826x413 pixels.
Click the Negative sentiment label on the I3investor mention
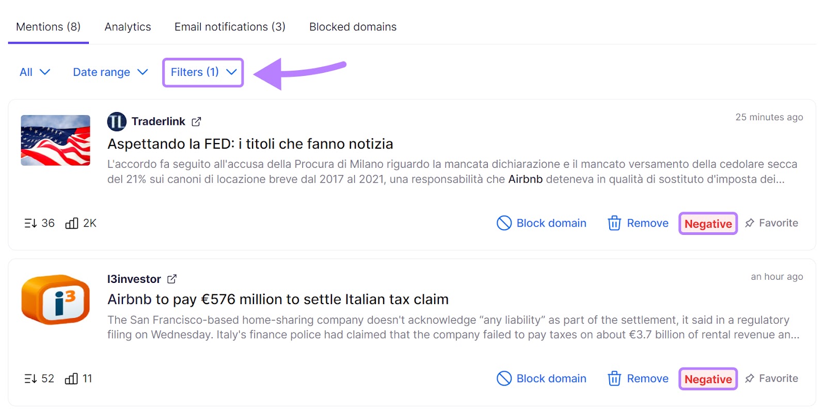708,378
